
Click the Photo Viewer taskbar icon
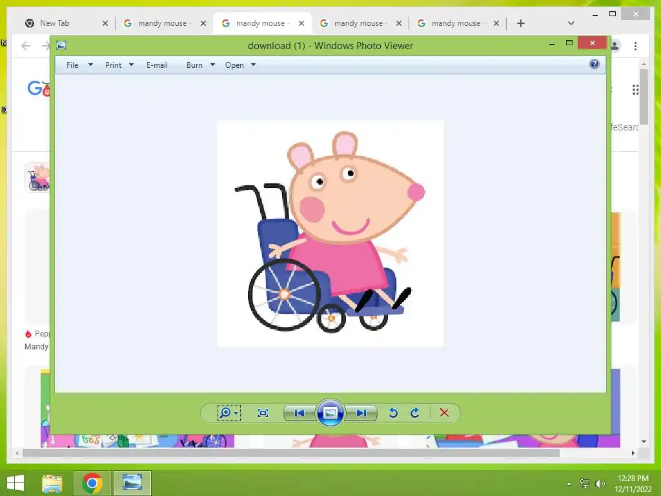pyautogui.click(x=132, y=483)
